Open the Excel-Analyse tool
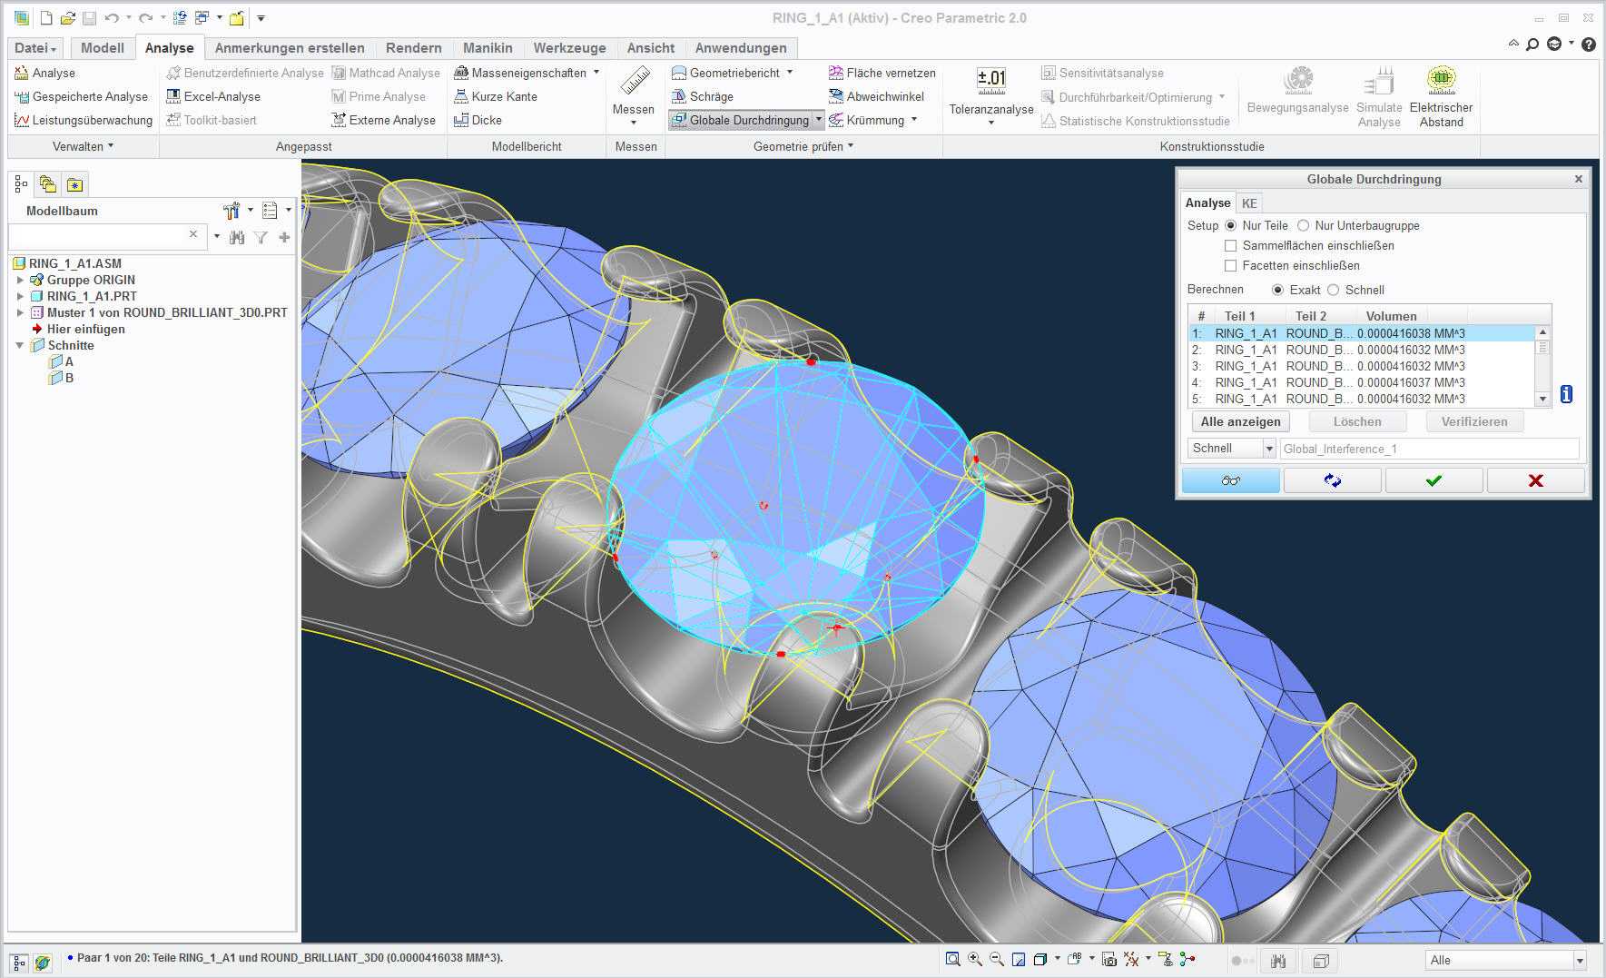 tap(213, 96)
